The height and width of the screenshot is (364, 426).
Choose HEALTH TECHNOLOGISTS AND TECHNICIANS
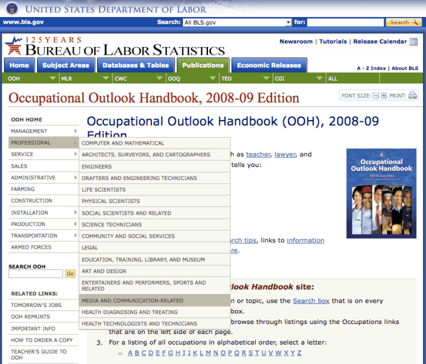154,323
